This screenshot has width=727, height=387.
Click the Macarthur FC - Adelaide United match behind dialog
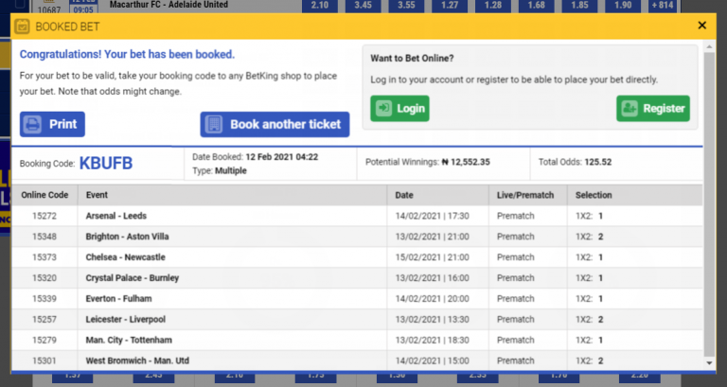pos(168,5)
